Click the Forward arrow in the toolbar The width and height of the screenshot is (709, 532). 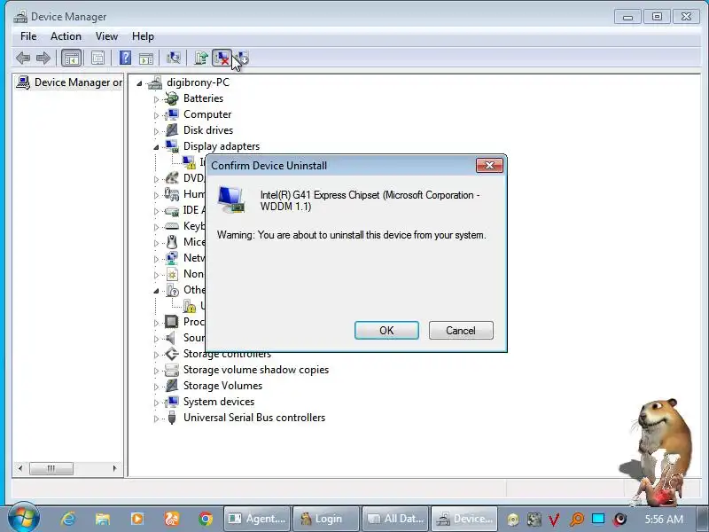point(43,58)
